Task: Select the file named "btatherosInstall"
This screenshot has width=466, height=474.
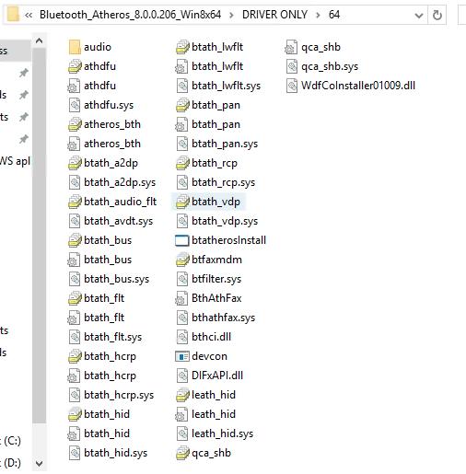Action: pos(229,240)
